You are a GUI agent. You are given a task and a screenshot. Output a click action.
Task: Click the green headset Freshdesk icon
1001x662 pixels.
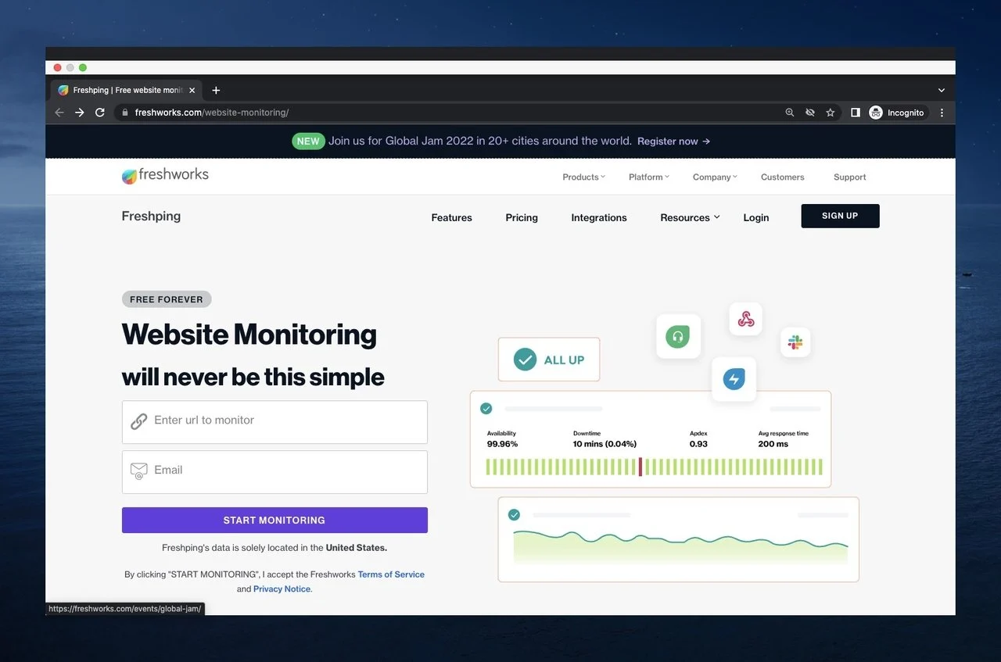coord(678,337)
